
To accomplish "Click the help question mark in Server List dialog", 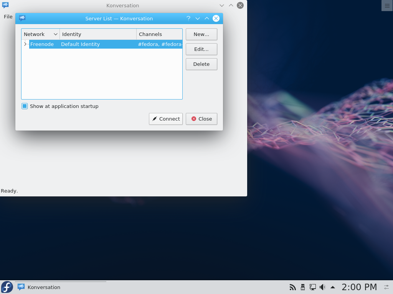I will pyautogui.click(x=188, y=18).
